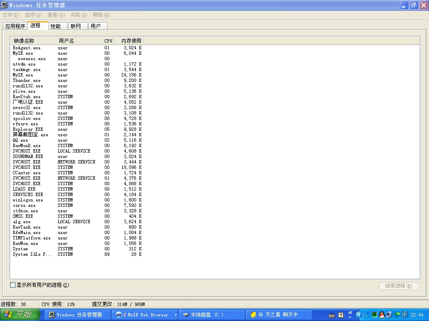Select Explorer.EXE process row
The height and width of the screenshot is (321, 429).
click(77, 130)
